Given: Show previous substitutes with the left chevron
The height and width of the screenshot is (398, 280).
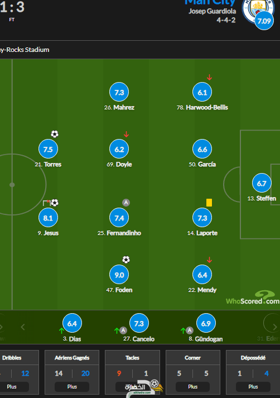Looking at the screenshot, I should 23,327.
